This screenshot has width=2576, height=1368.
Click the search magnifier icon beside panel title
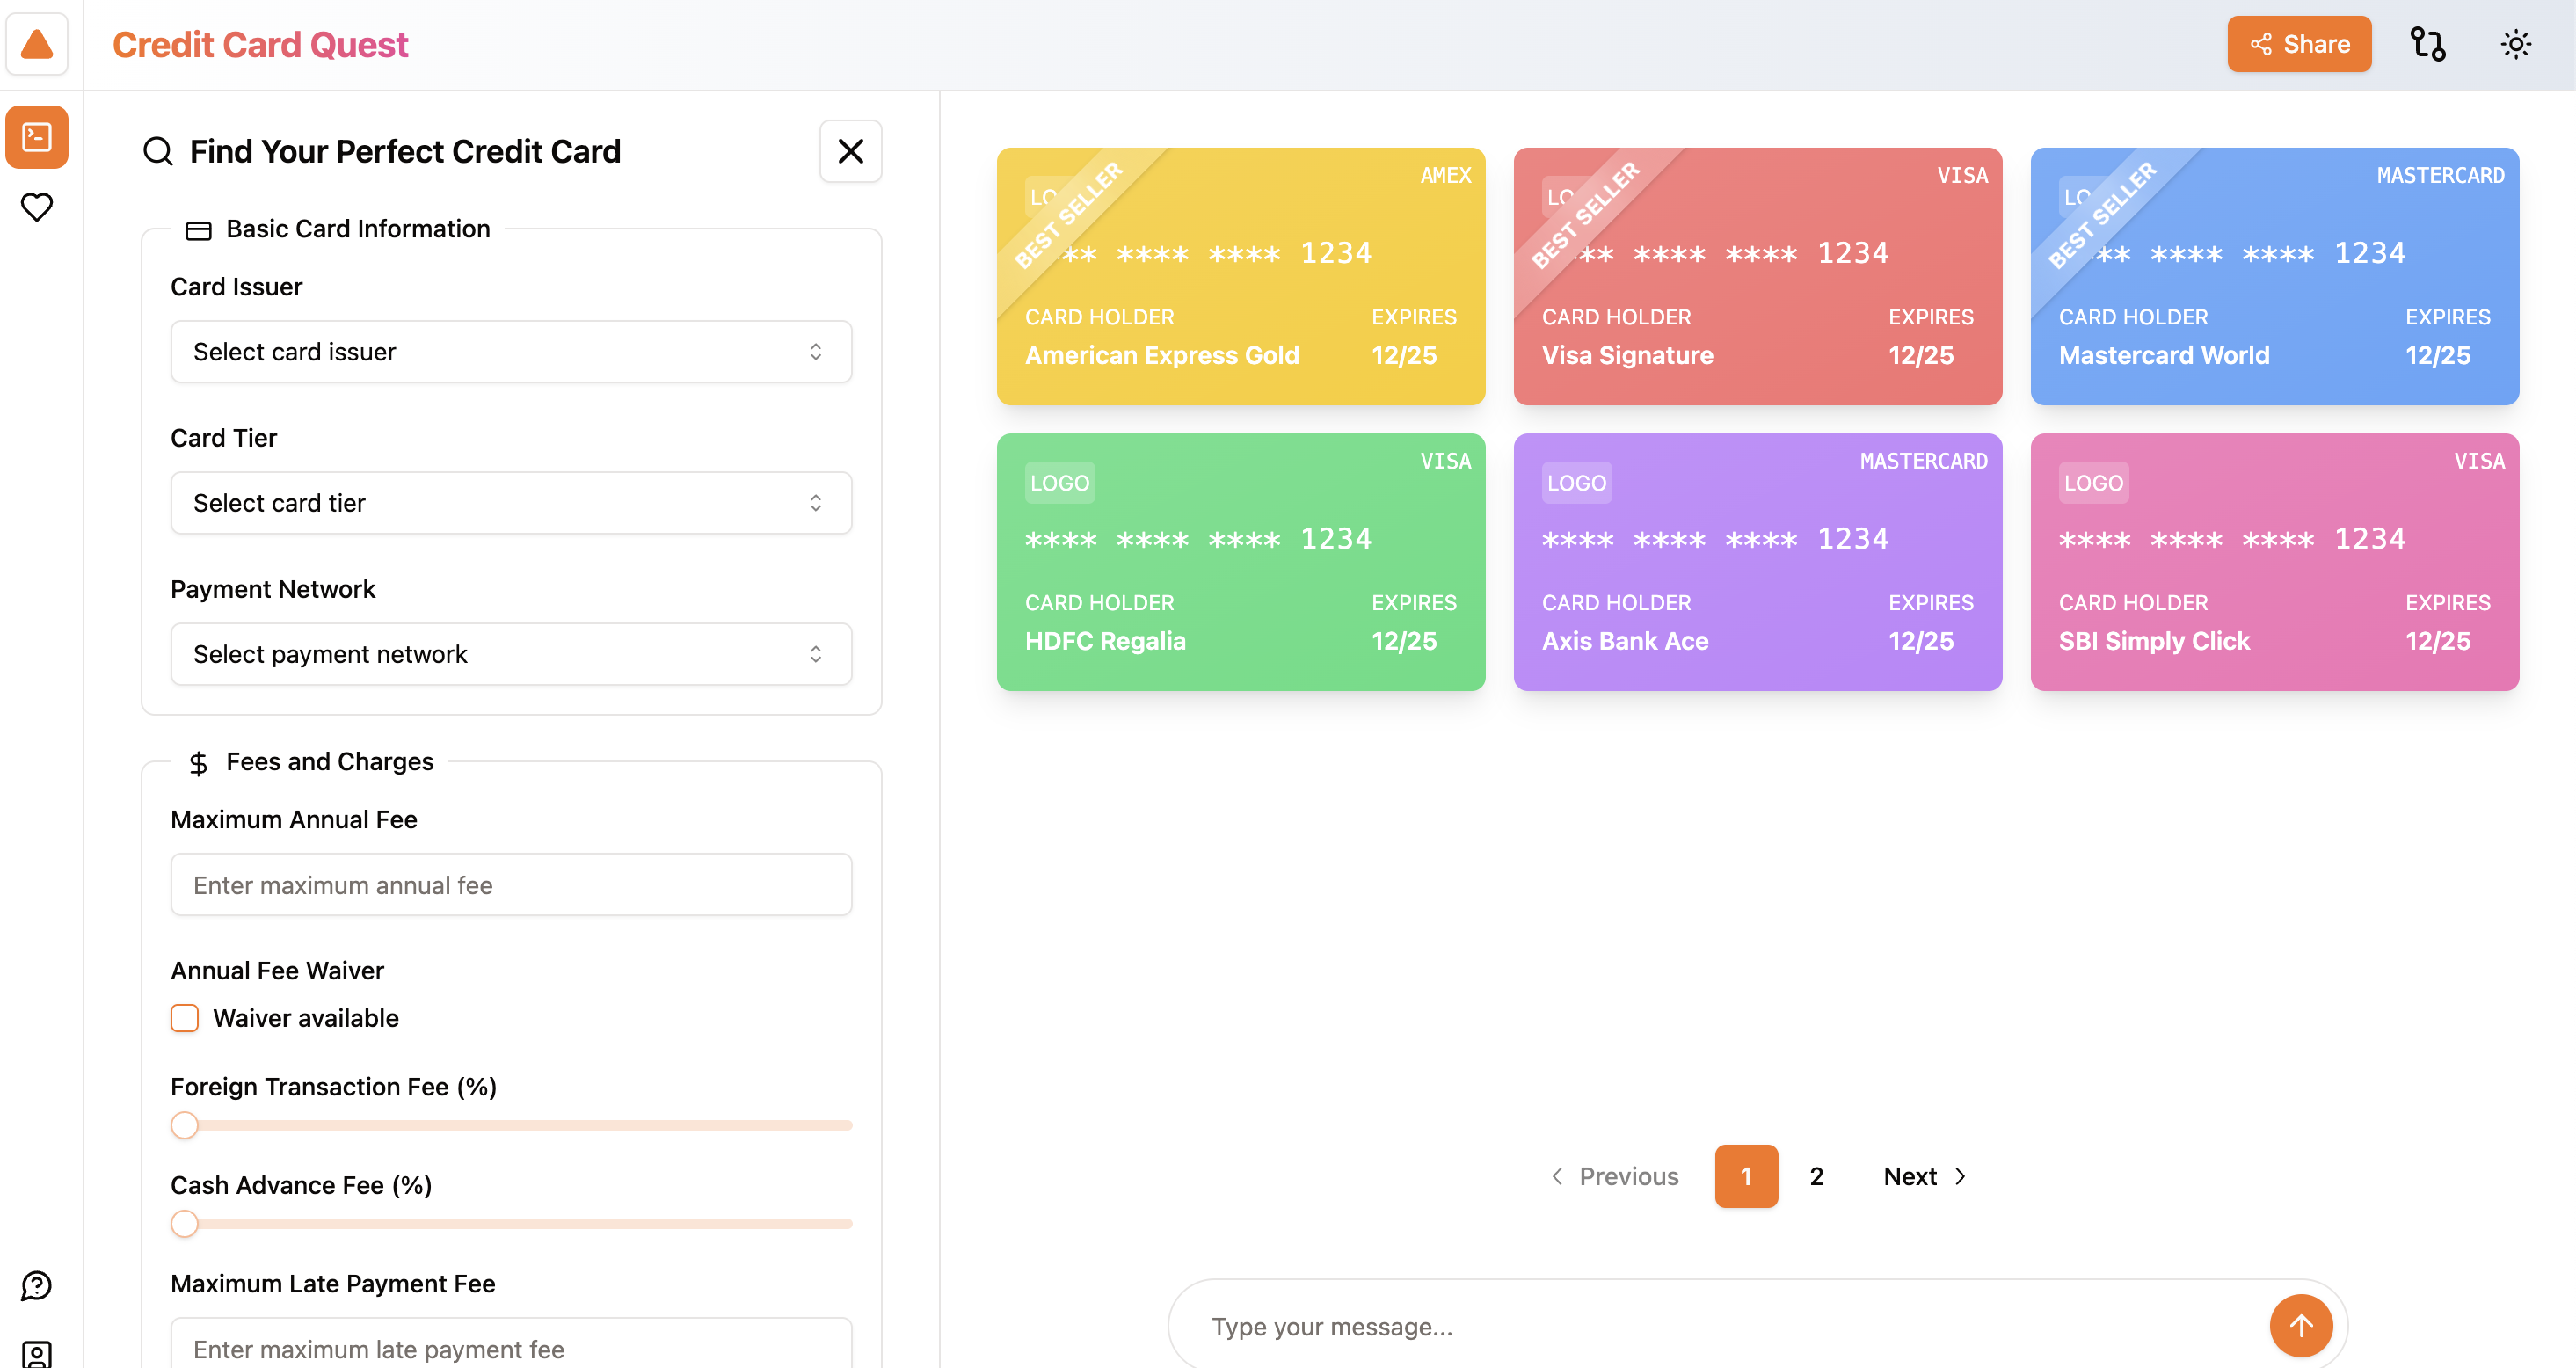pos(158,151)
